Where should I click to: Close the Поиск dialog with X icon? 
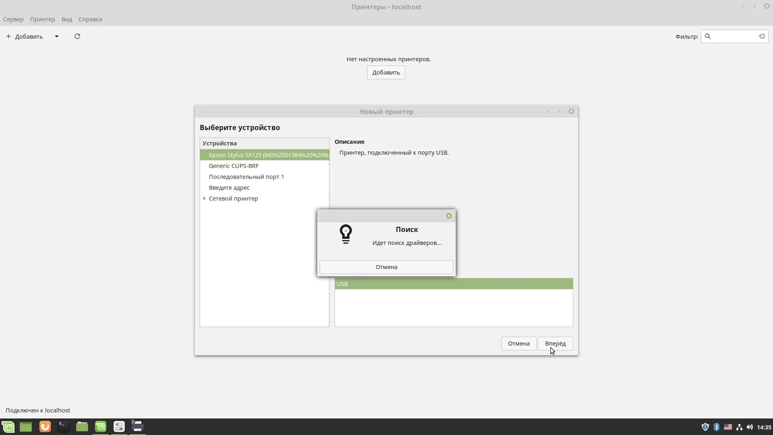(x=449, y=216)
